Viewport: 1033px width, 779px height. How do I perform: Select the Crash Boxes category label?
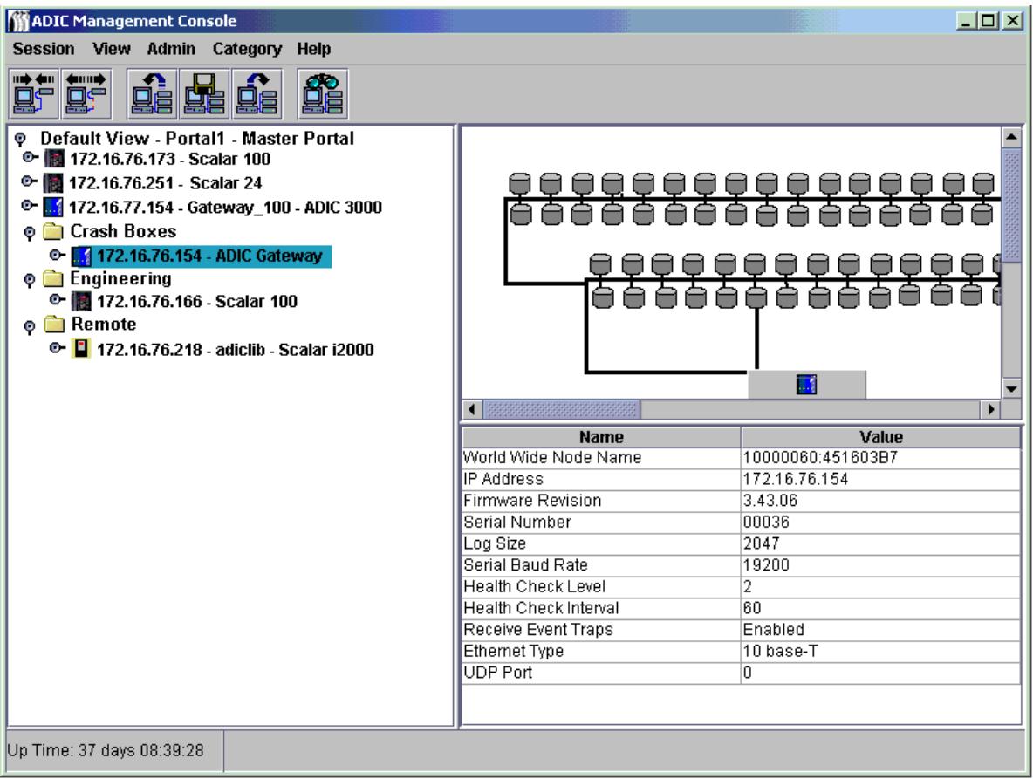coord(123,231)
